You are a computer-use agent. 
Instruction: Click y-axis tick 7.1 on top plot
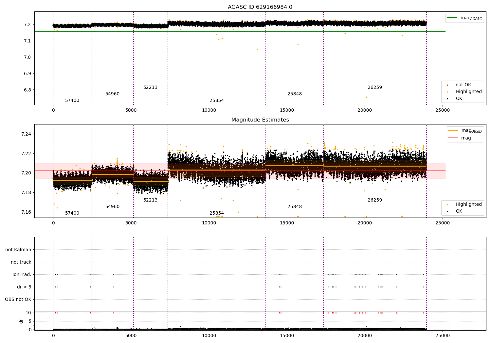(27, 41)
